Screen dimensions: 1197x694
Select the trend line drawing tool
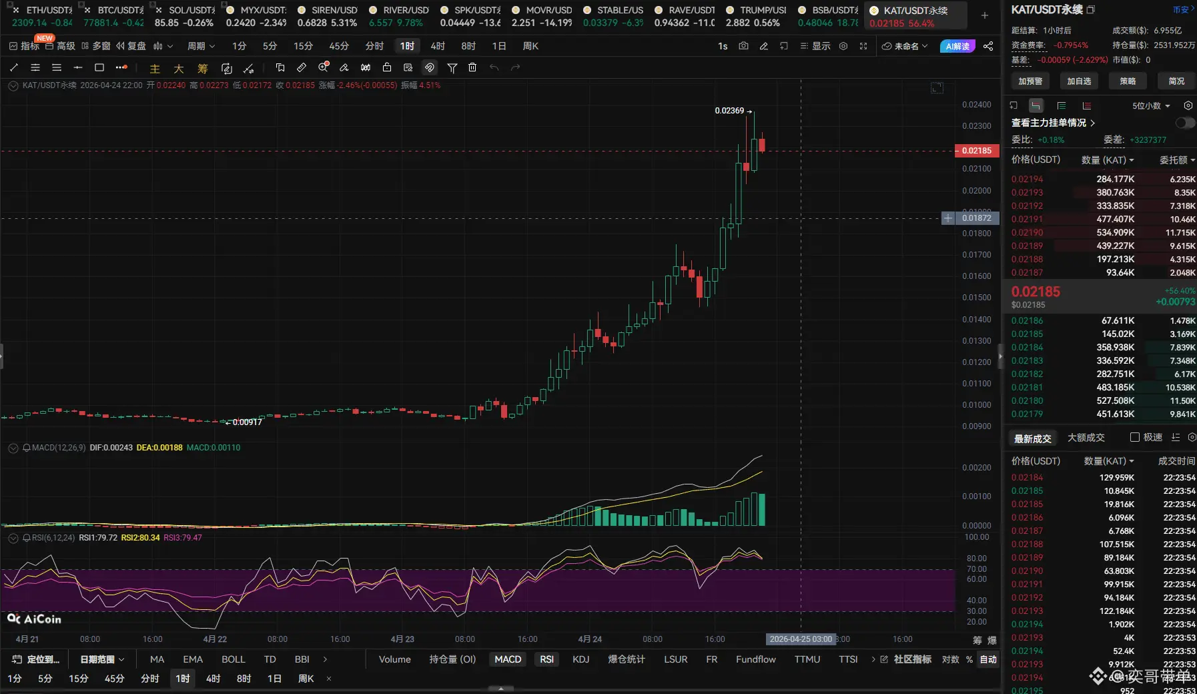[14, 67]
